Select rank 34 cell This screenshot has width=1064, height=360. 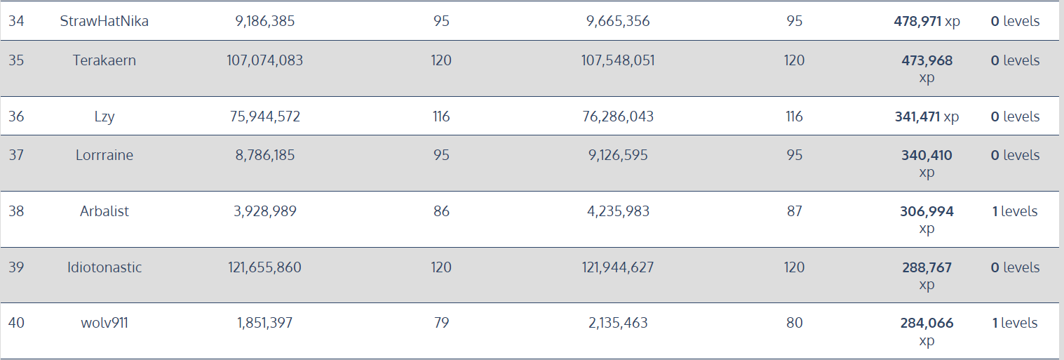16,21
